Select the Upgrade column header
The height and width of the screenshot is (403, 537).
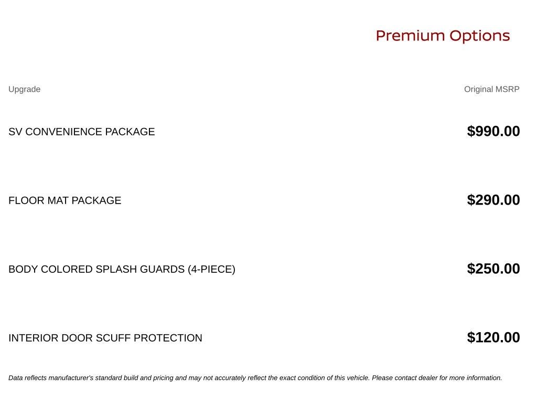pyautogui.click(x=24, y=89)
